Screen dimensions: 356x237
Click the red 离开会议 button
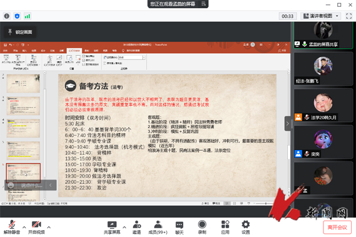tap(337, 227)
